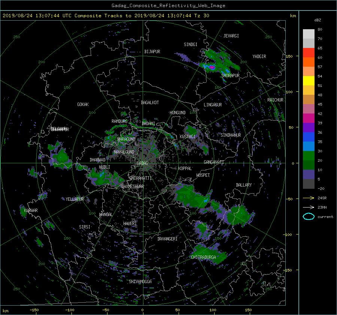Click the dBZ legend heading
Image resolution: width=337 pixels, height=315 pixels.
tap(318, 20)
